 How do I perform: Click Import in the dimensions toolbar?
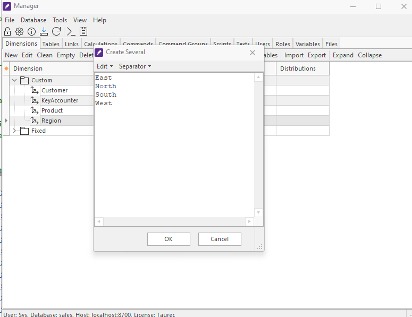click(x=294, y=55)
